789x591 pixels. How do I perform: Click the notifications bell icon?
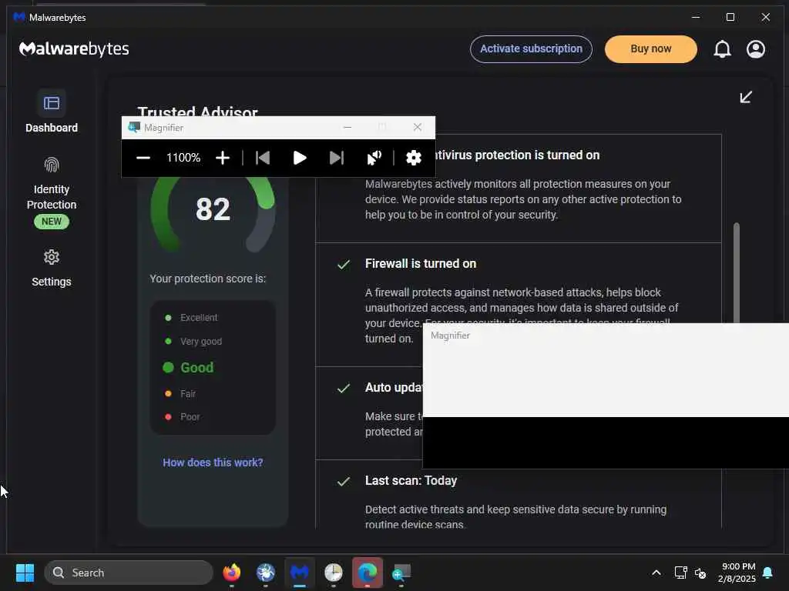click(722, 48)
